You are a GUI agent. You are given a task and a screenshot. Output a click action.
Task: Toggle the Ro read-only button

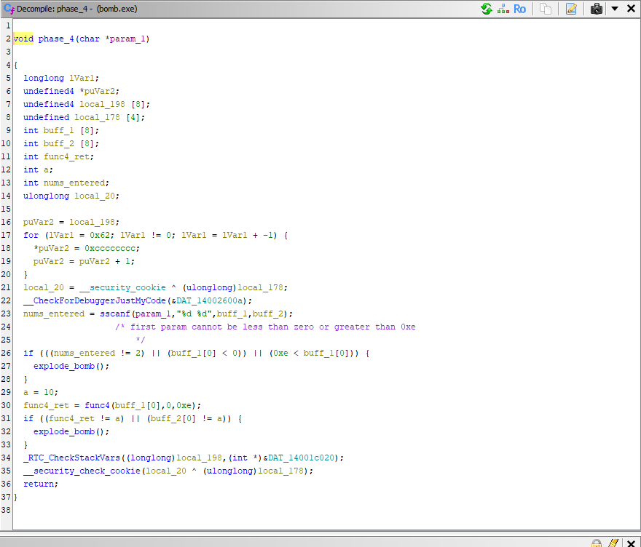519,9
